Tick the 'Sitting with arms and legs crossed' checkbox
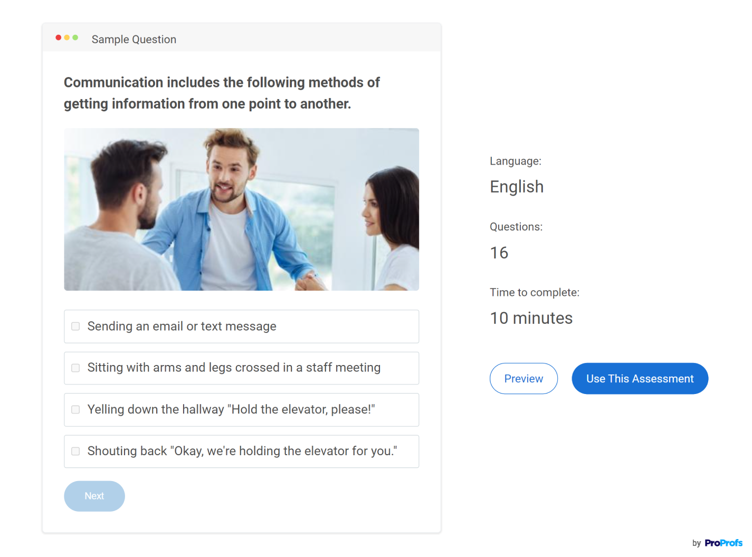 [x=76, y=368]
